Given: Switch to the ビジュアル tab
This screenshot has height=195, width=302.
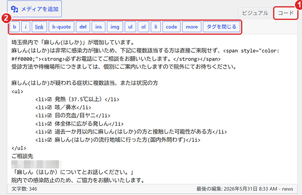Looking at the screenshot, I should (255, 13).
